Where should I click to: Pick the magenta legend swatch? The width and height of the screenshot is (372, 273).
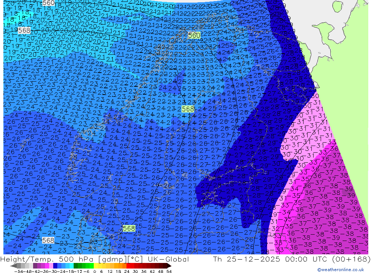point(47,266)
